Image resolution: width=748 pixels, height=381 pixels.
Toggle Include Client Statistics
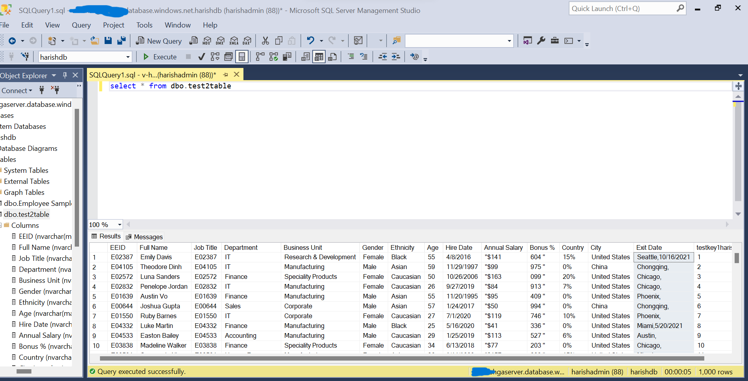point(287,57)
